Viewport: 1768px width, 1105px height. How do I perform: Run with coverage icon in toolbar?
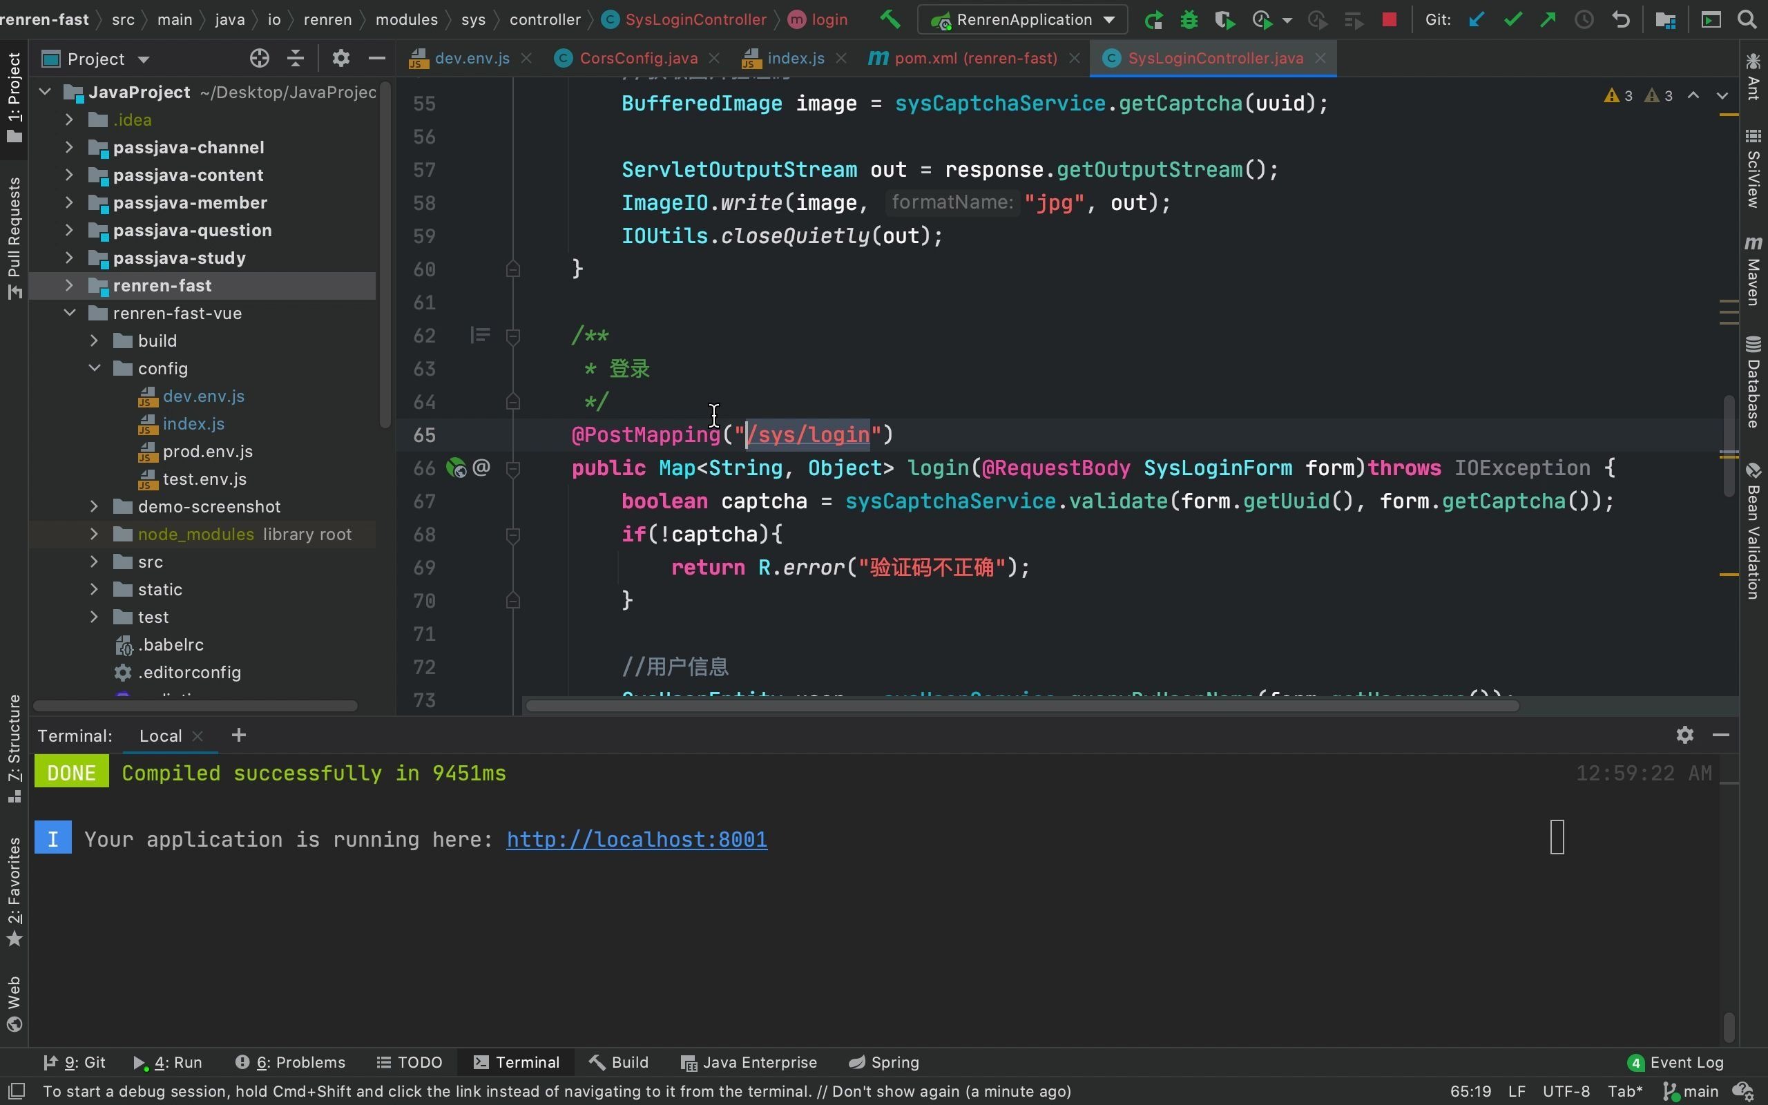pos(1224,20)
